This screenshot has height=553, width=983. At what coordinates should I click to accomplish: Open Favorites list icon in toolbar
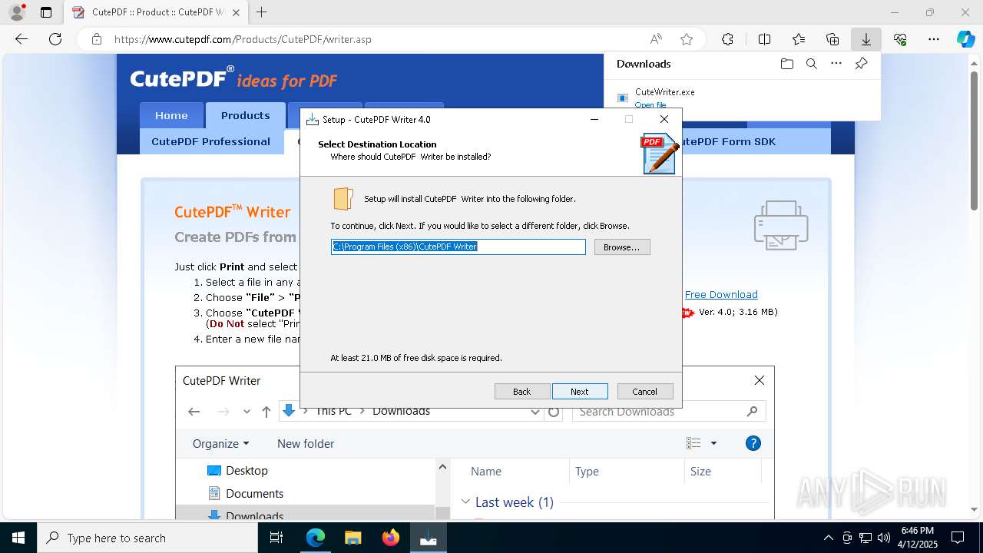pyautogui.click(x=799, y=39)
